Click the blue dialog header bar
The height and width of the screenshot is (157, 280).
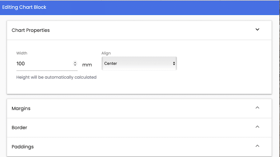click(140, 7)
